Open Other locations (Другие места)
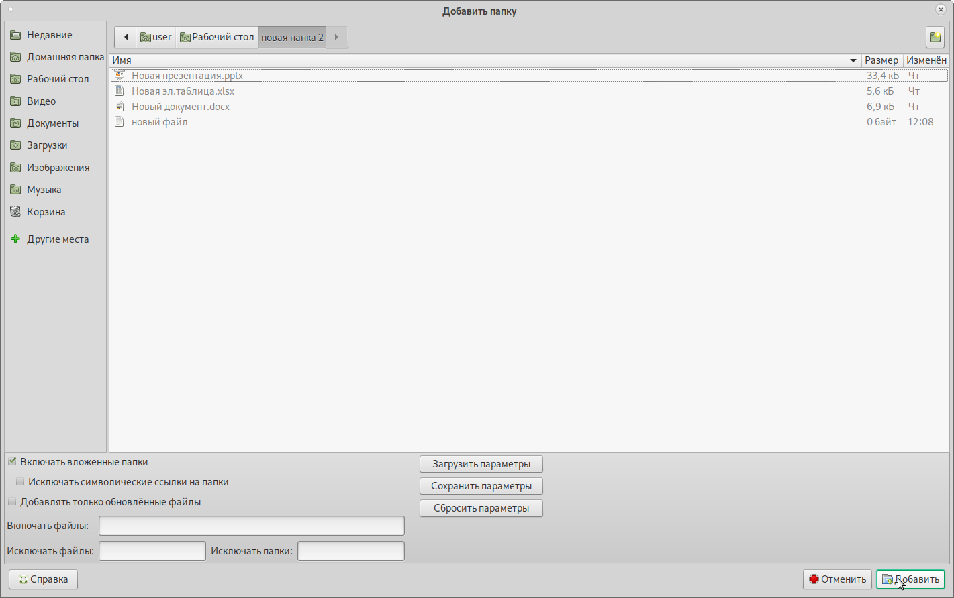 [57, 239]
